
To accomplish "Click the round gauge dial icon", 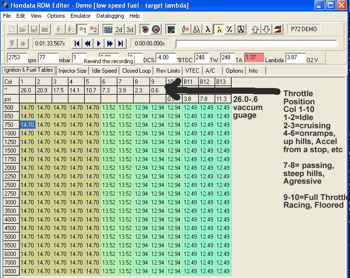I will pos(156,29).
